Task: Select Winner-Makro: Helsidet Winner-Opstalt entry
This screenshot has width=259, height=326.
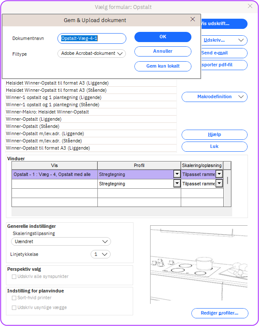Action: (x=91, y=112)
